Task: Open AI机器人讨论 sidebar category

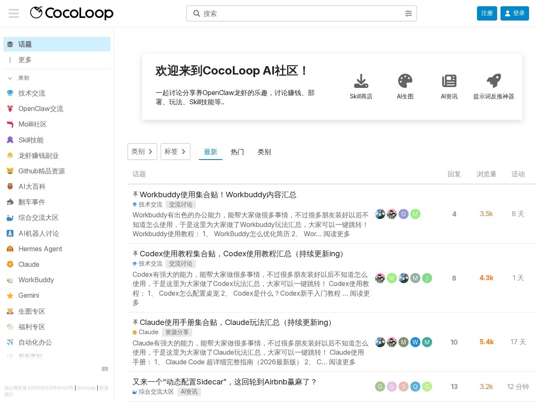Action: click(x=57, y=234)
